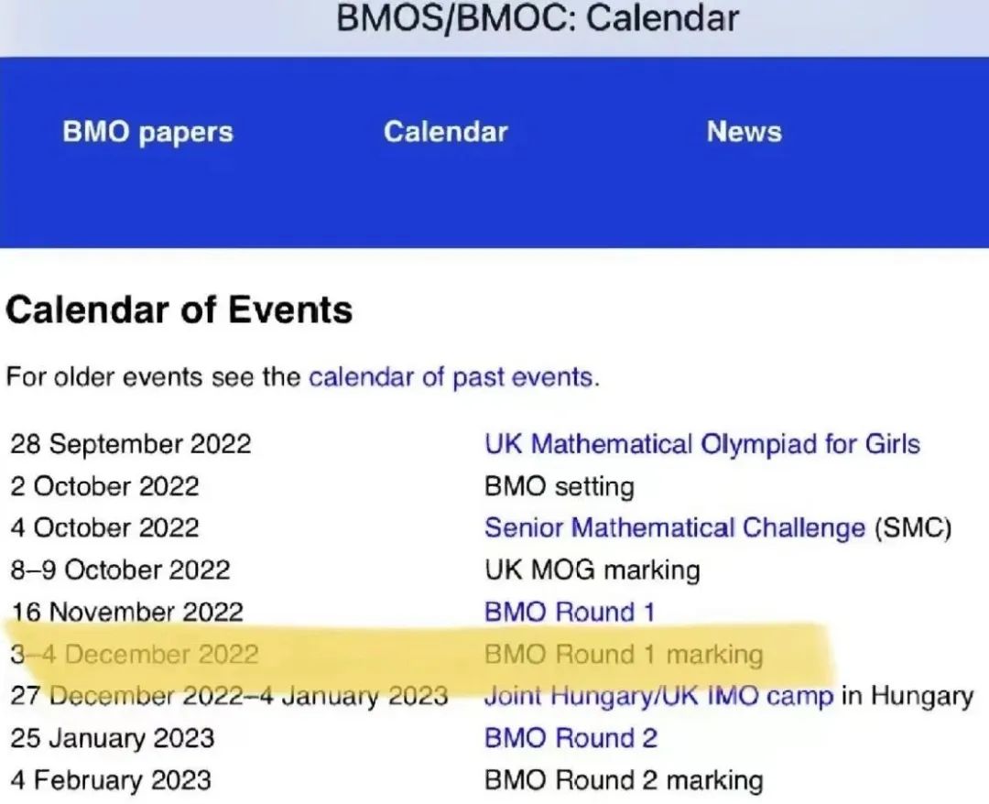989x804 pixels.
Task: Select the 25 January 2023 date
Action: click(x=110, y=738)
